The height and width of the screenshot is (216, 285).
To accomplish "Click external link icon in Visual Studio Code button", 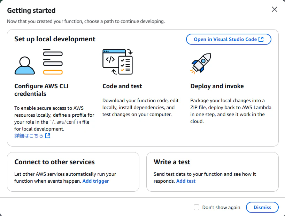I will point(261,39).
